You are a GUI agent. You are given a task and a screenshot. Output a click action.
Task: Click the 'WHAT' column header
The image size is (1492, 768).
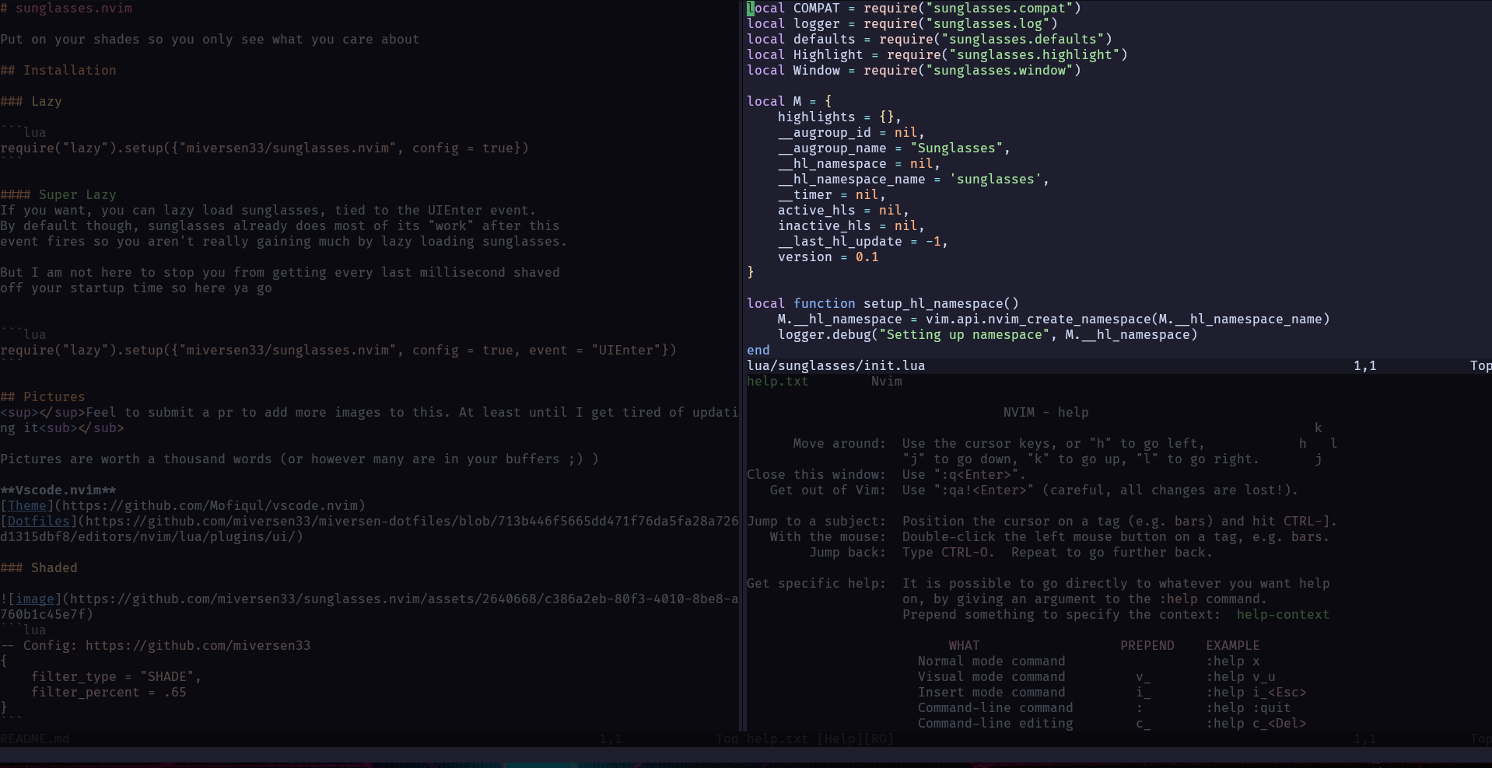pyautogui.click(x=964, y=645)
